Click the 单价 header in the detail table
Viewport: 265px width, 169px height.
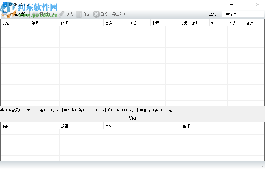(126, 126)
